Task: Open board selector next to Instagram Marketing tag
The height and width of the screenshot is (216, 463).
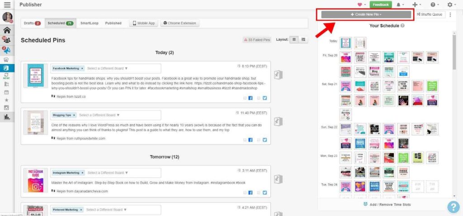Action: pos(108,173)
